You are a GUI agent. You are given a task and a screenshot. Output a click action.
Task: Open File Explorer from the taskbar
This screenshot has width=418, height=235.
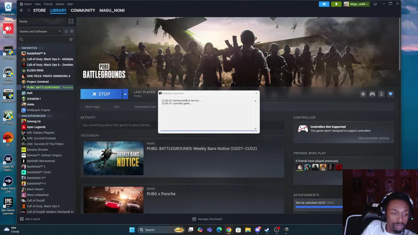248,230
